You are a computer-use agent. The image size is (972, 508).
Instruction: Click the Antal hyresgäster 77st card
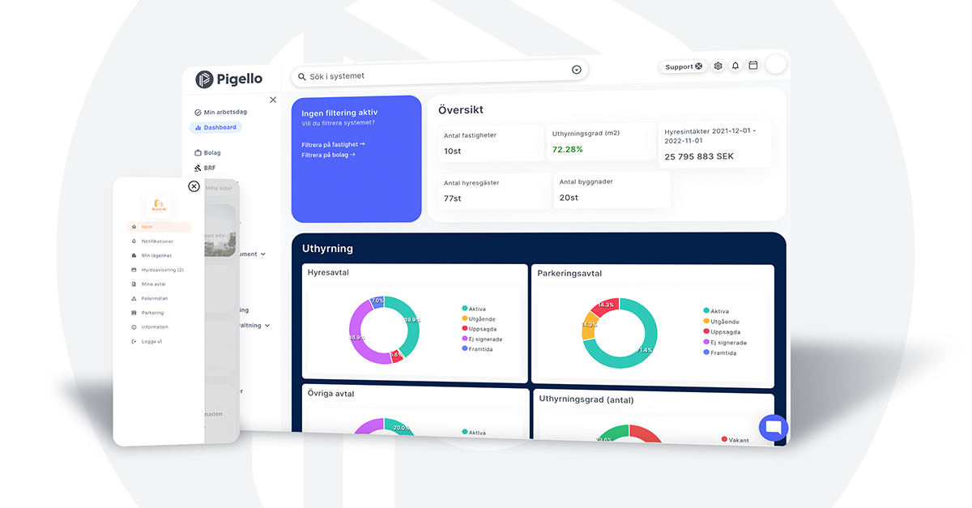click(495, 190)
